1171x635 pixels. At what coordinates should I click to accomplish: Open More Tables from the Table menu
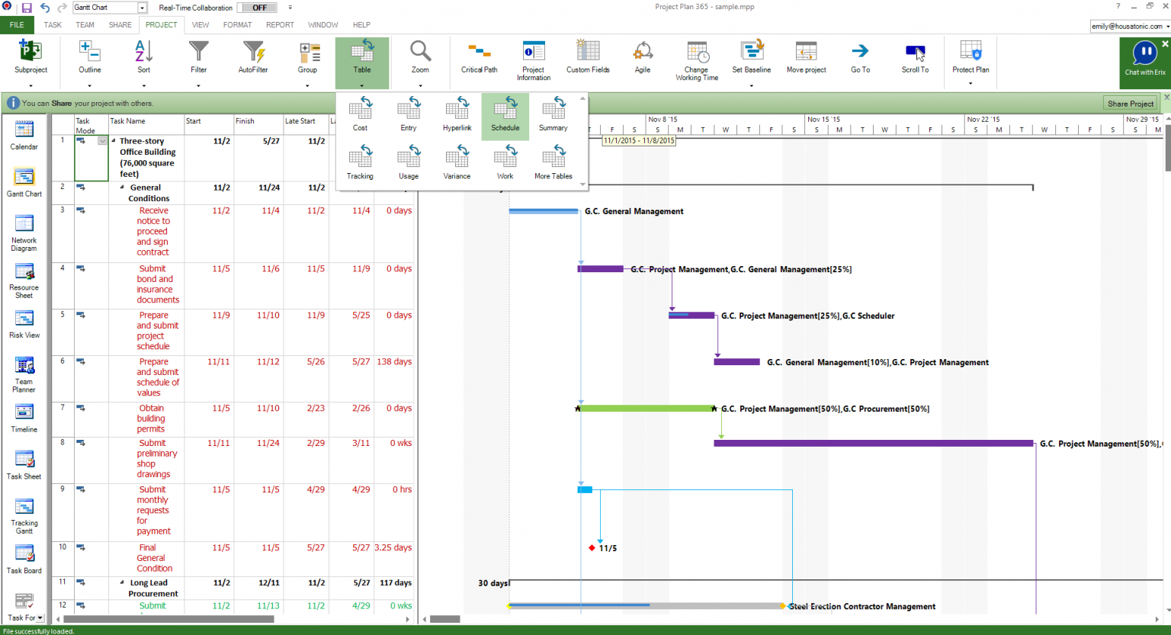553,162
